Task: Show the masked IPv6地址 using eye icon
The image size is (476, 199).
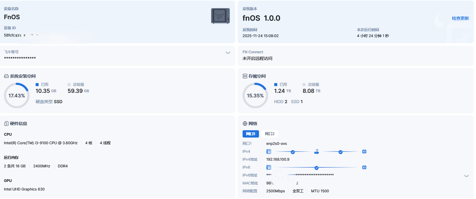Action: point(466,176)
